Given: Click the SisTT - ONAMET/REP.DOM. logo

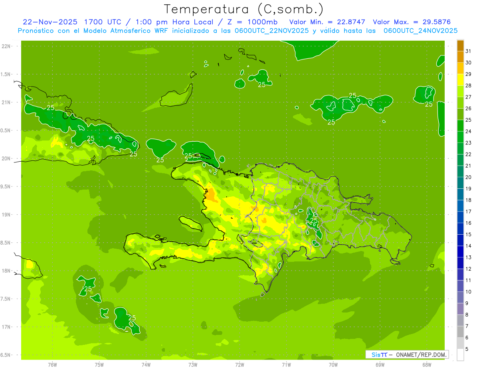Looking at the screenshot, I should (407, 354).
